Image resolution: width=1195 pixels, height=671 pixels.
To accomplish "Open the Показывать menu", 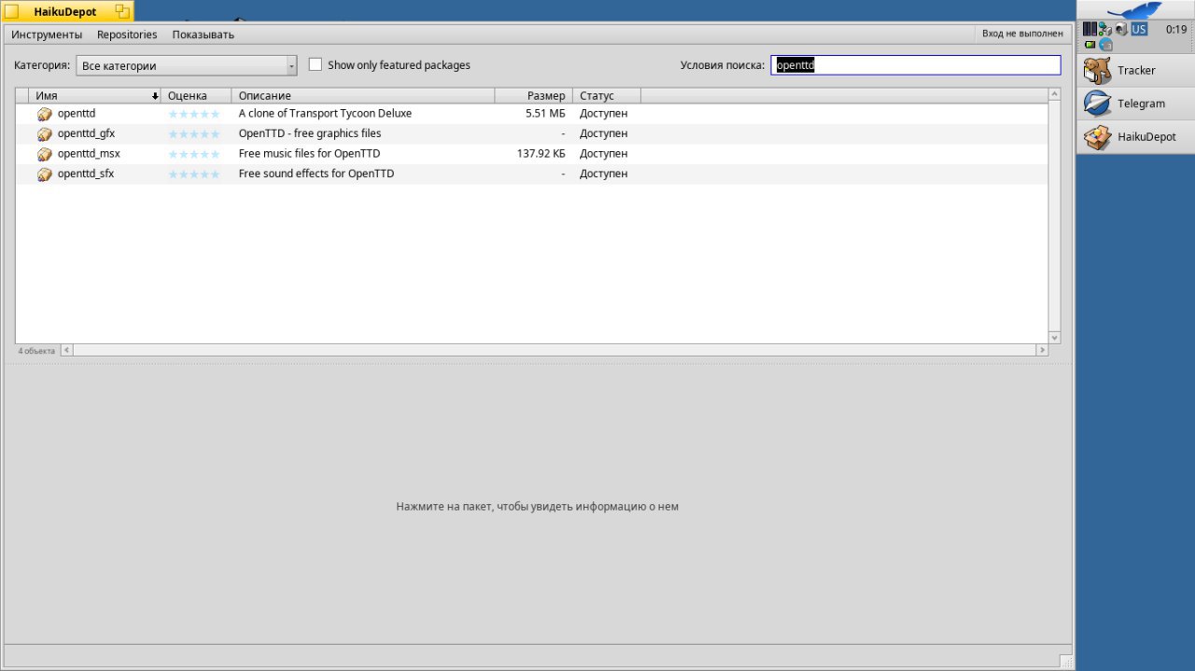I will click(x=203, y=35).
